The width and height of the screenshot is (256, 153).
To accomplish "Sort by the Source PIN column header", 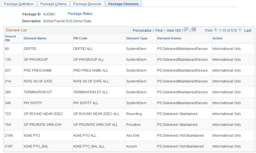I will 10,38.
